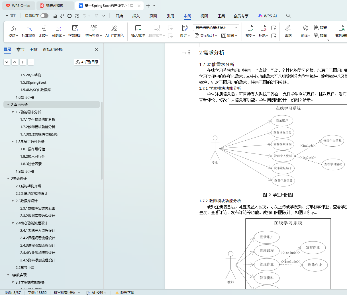The height and width of the screenshot is (295, 347).
Task: Switch to the 书签 sidebar tab
Action: coord(34,50)
